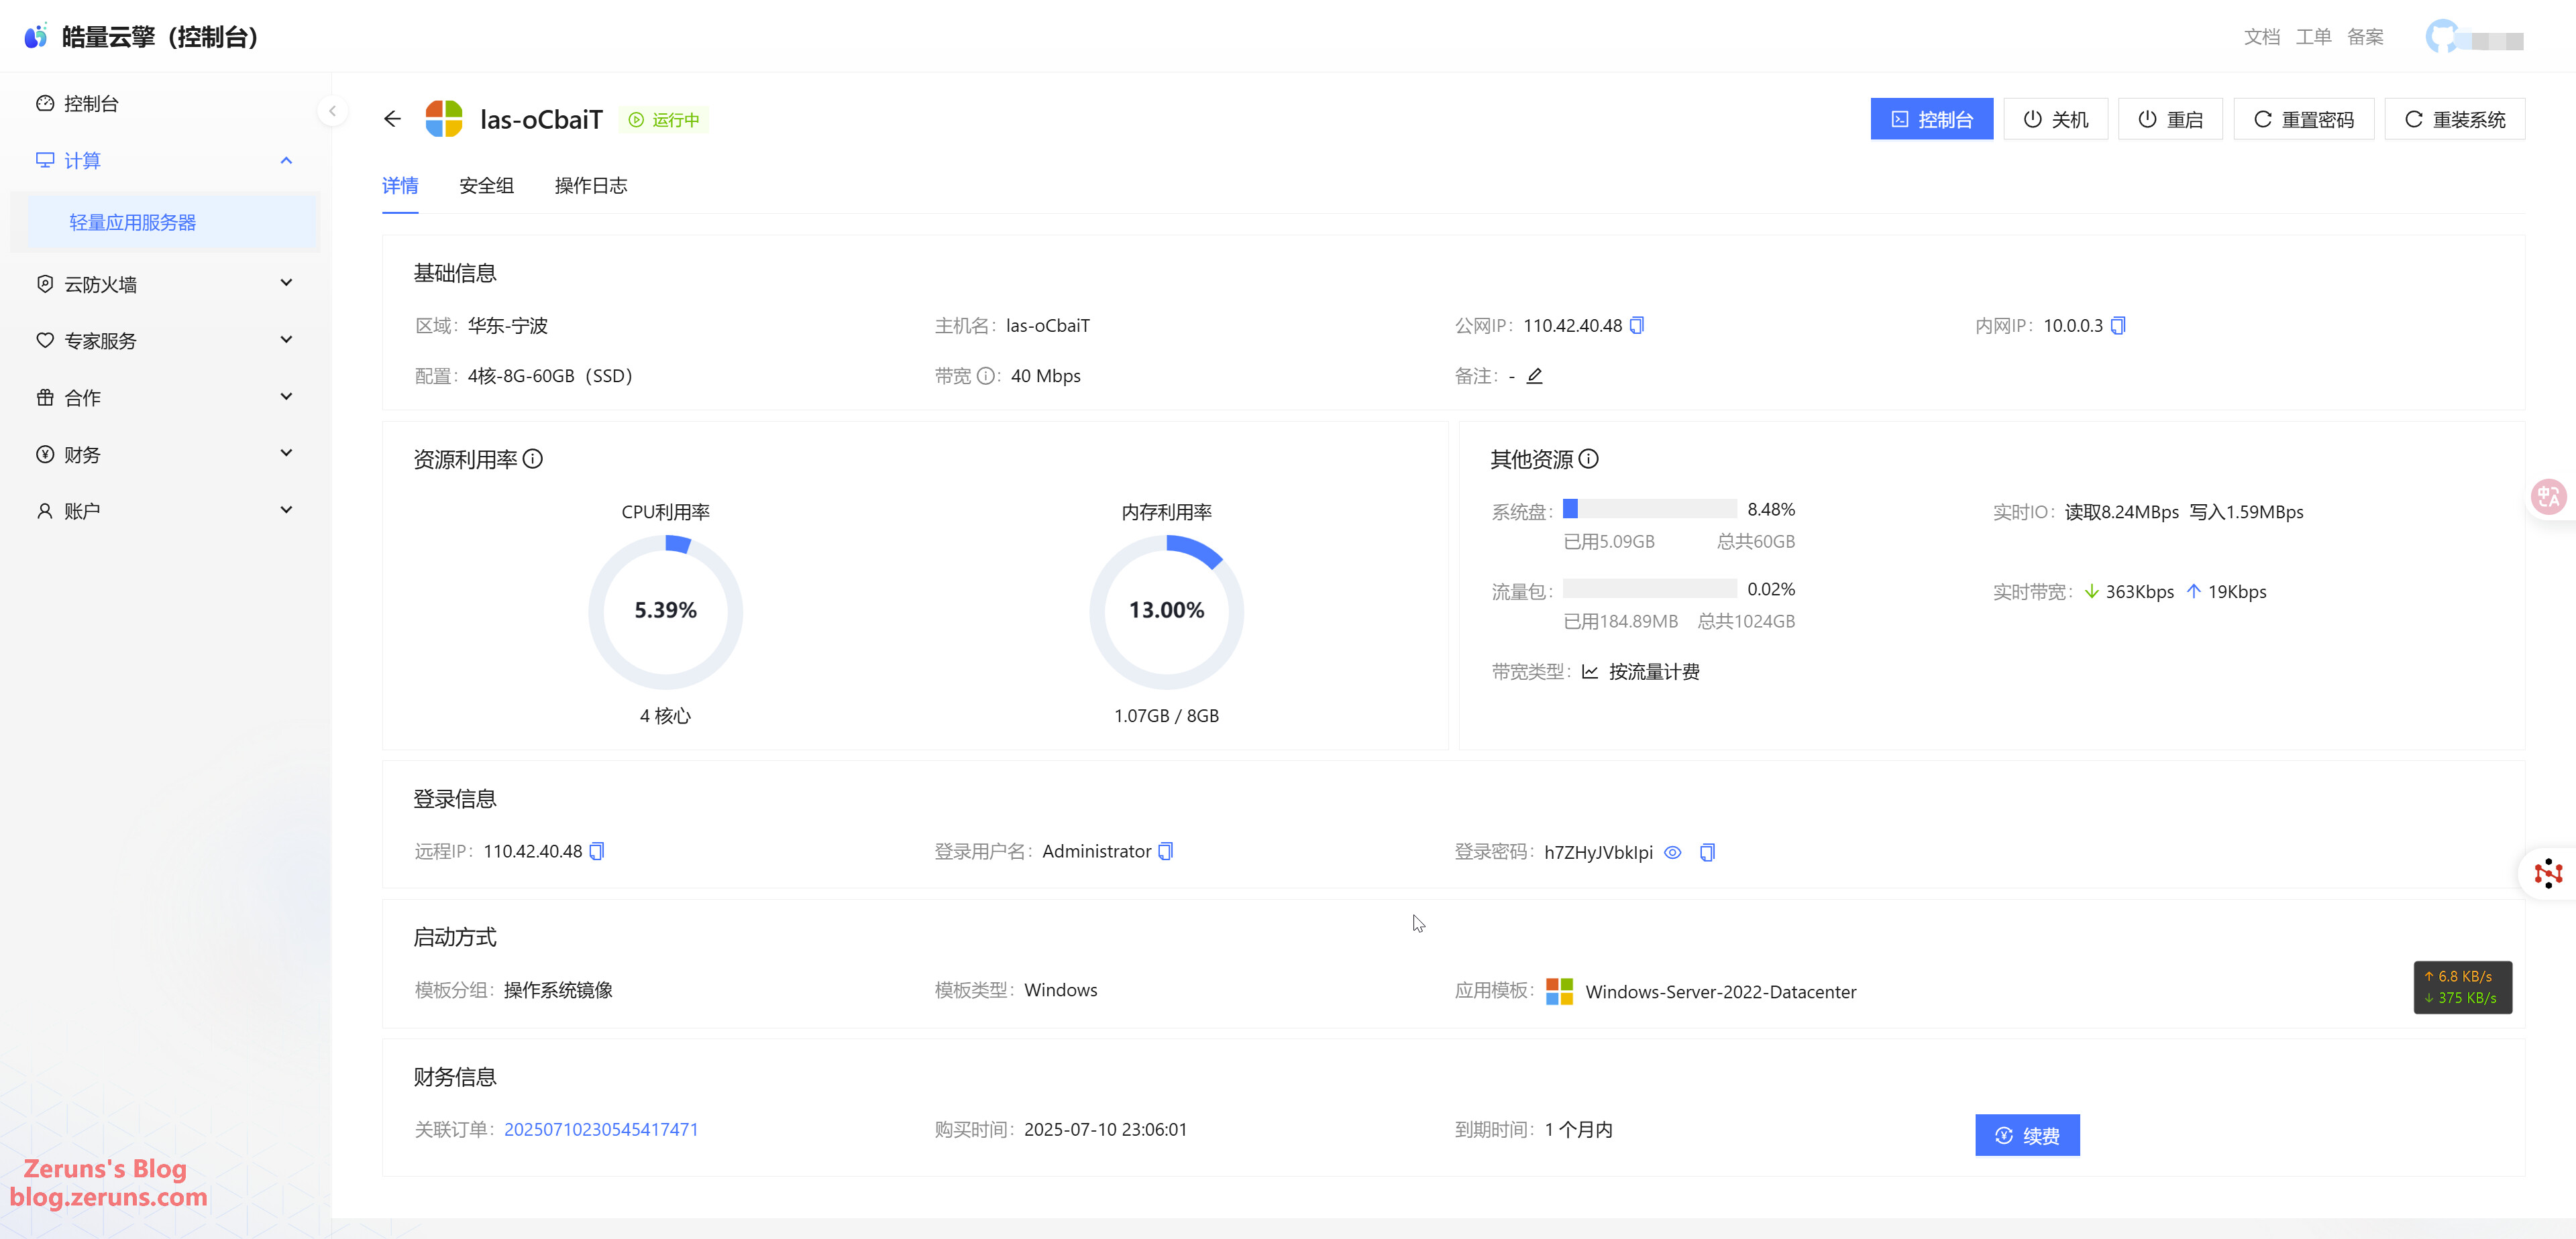Image resolution: width=2576 pixels, height=1239 pixels.
Task: Copy the internal IP 10.0.0.3
Action: [2118, 326]
